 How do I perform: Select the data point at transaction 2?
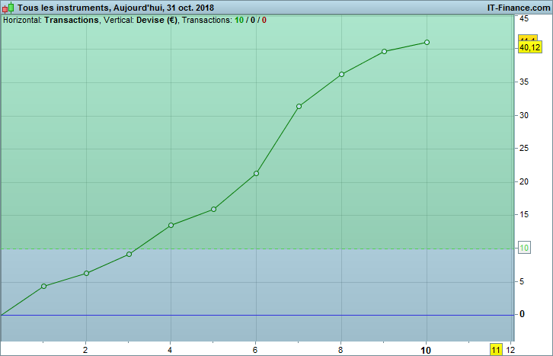tap(86, 273)
